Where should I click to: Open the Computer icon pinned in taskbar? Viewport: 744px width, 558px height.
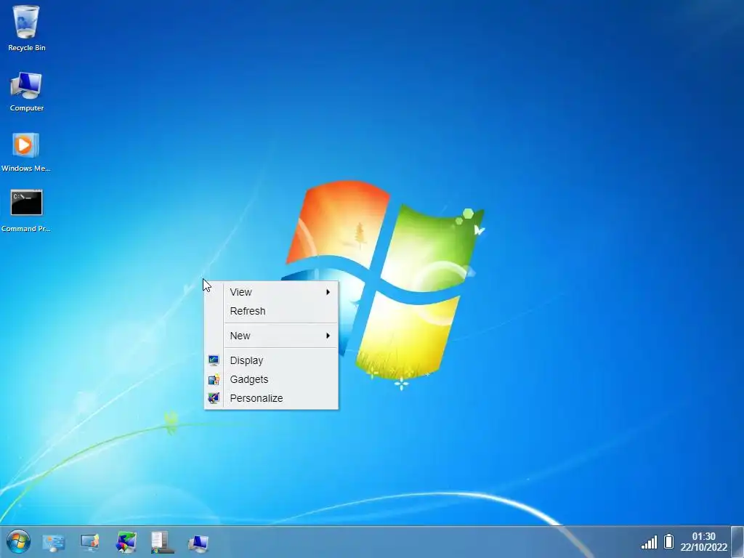pyautogui.click(x=198, y=543)
